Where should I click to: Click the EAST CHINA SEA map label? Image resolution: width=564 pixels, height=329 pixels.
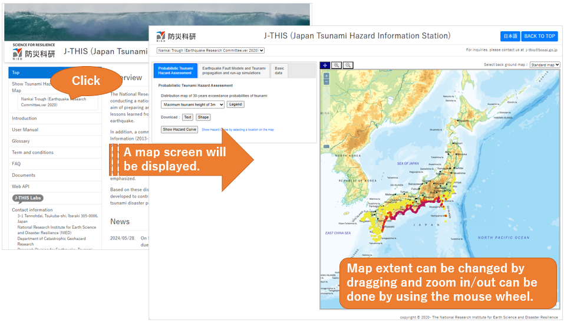click(338, 233)
